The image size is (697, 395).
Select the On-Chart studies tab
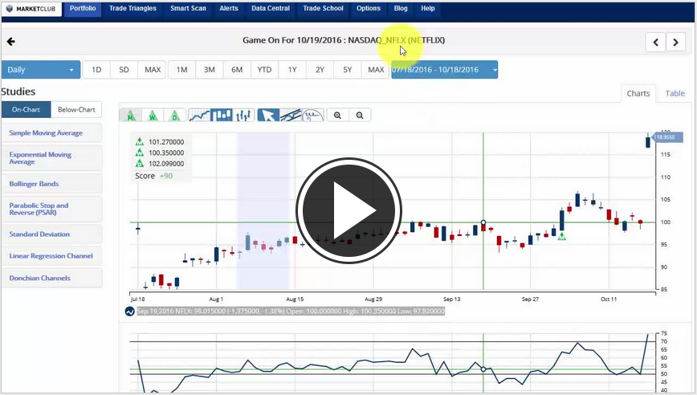(26, 109)
